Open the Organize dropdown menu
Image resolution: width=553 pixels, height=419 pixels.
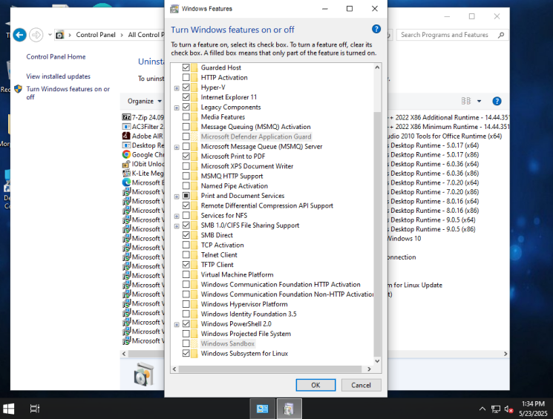[x=145, y=101]
